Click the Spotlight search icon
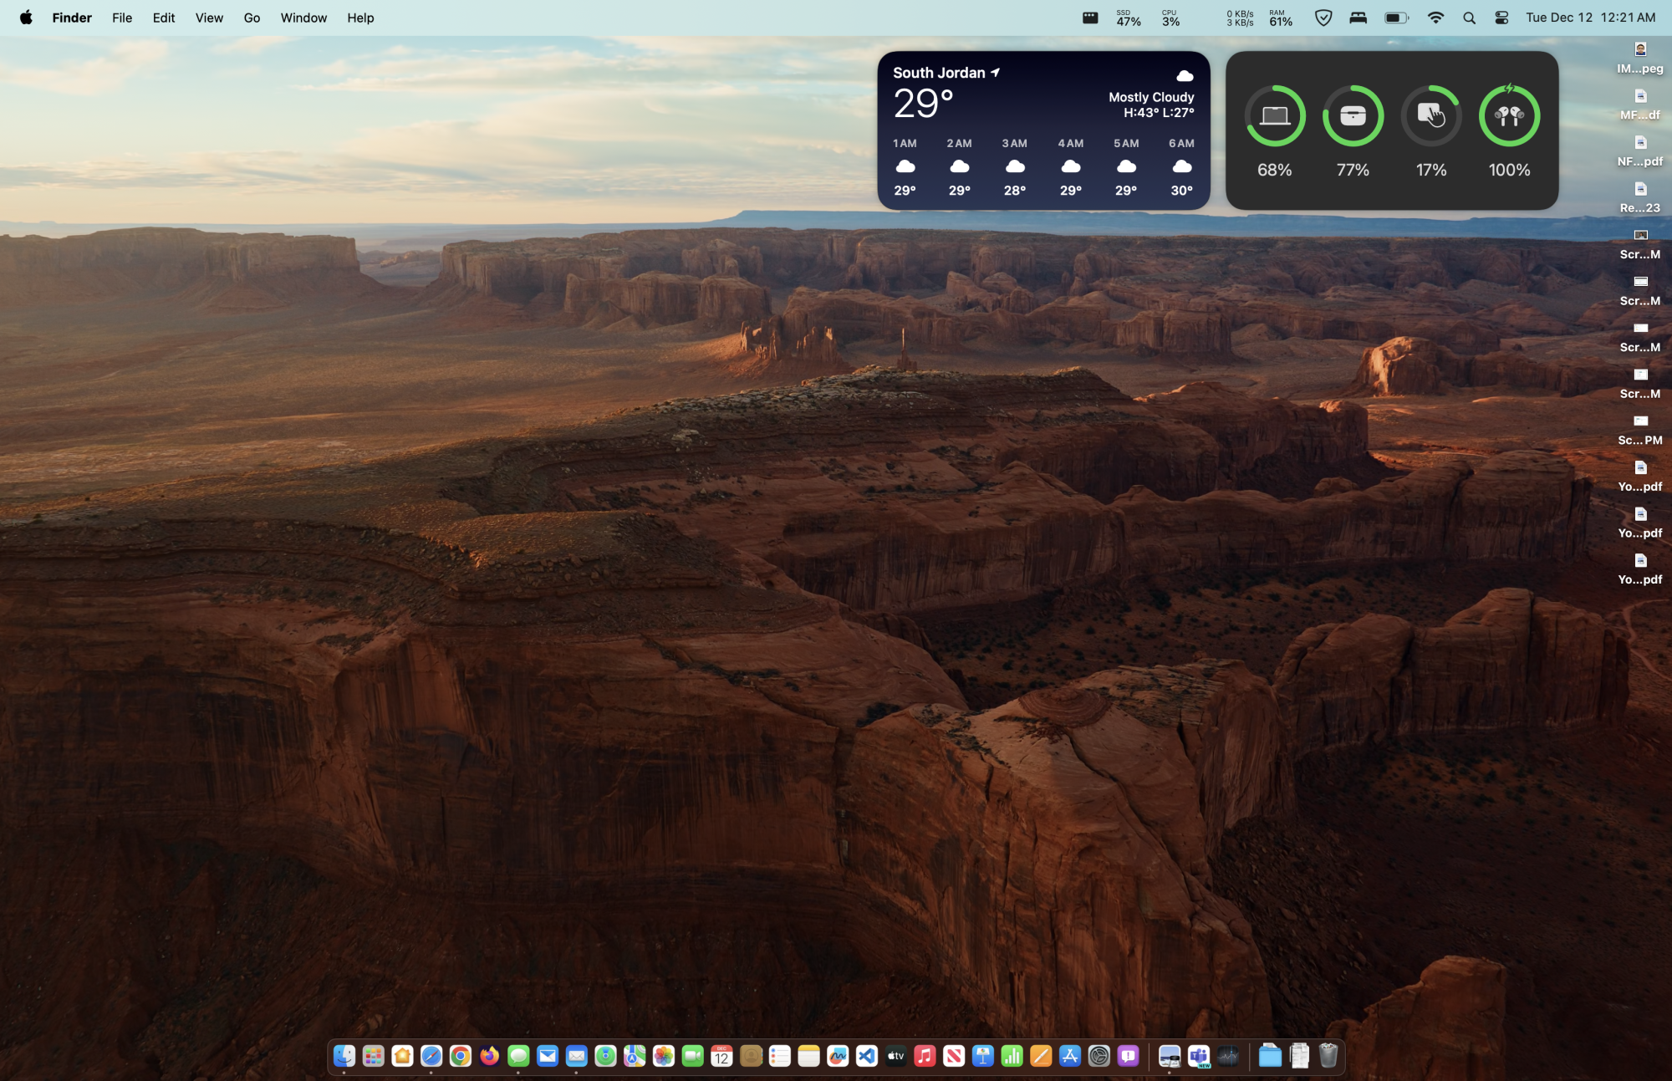 click(x=1469, y=18)
